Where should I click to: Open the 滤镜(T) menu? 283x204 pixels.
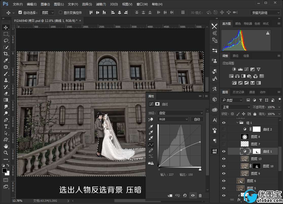[x=101, y=4]
